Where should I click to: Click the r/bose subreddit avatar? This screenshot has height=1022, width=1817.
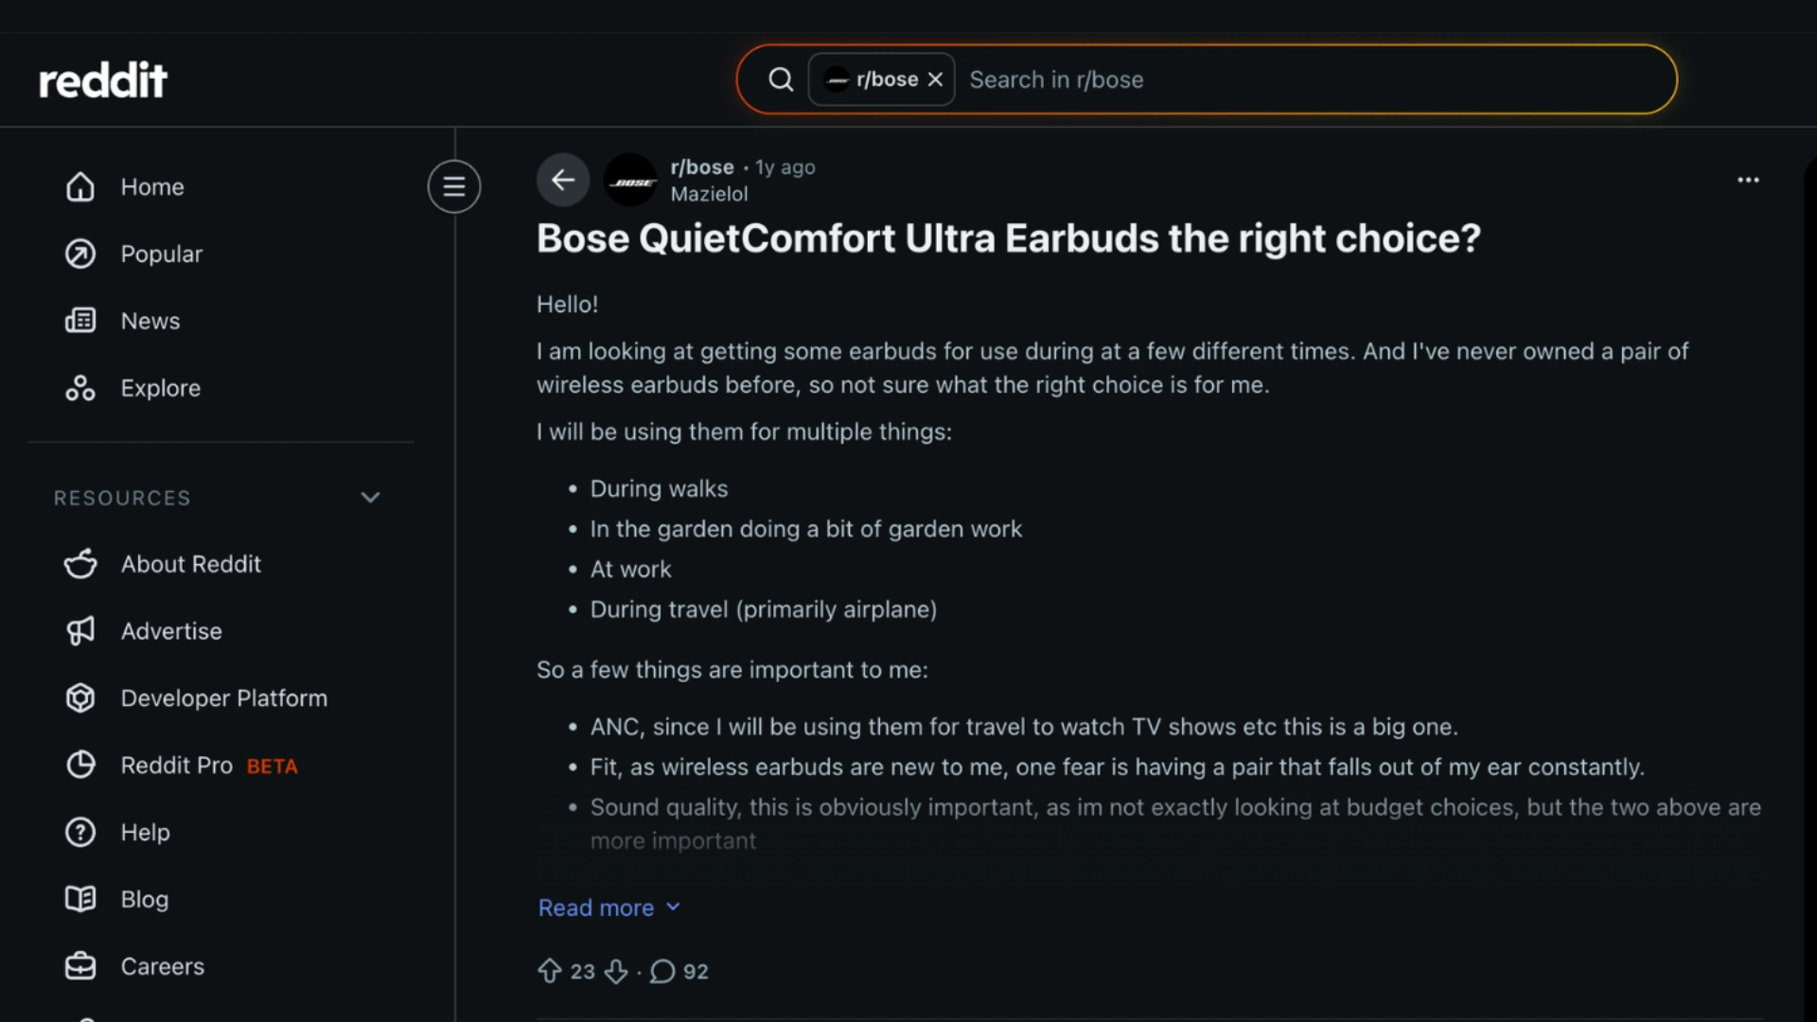[631, 180]
